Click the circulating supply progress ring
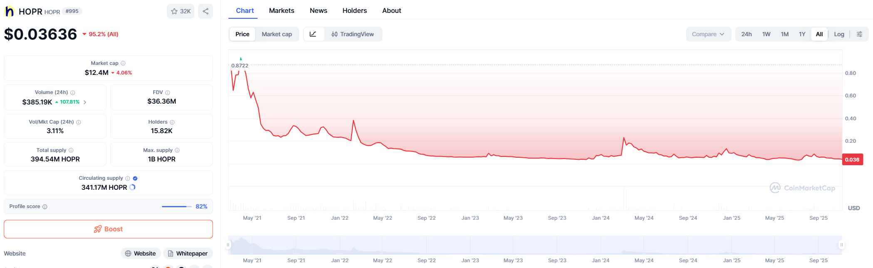 [x=132, y=187]
